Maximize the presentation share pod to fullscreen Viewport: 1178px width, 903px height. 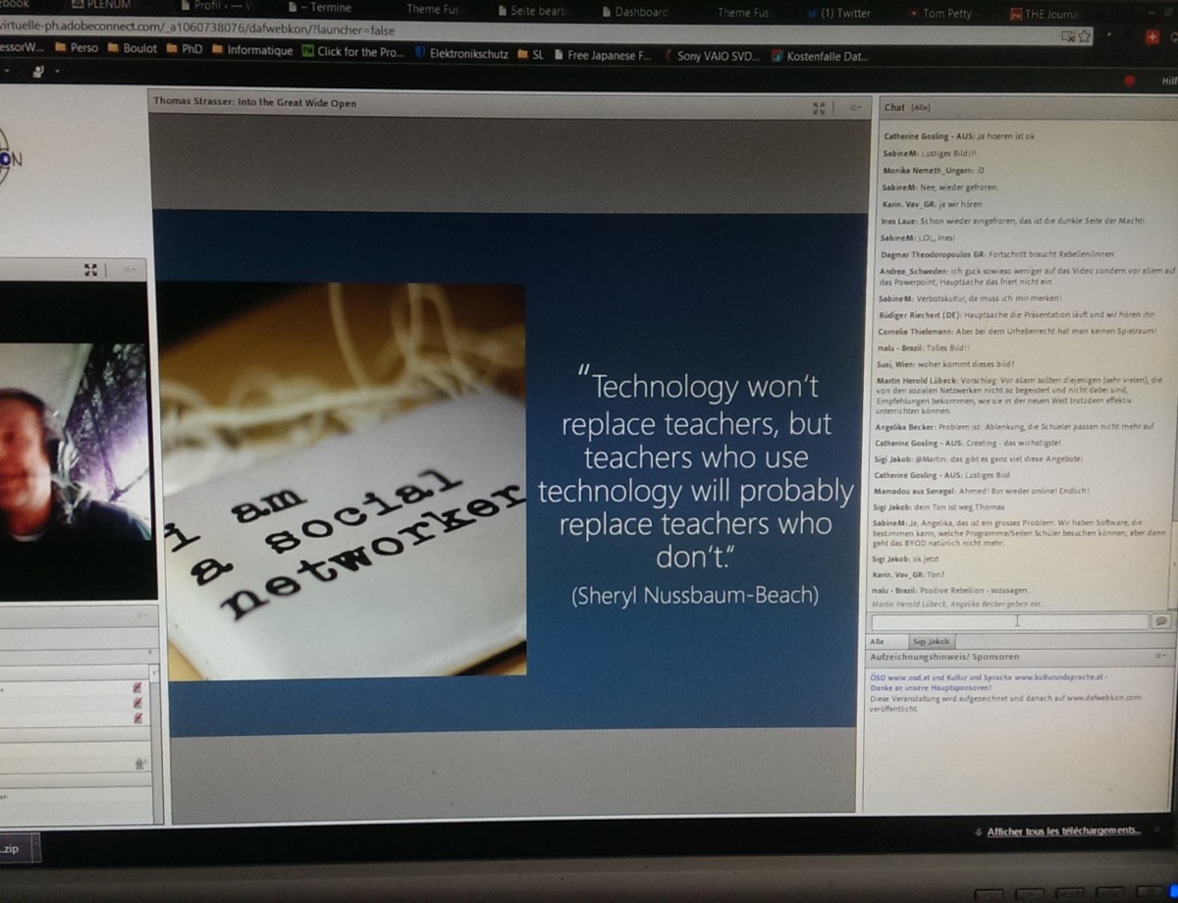pyautogui.click(x=820, y=108)
